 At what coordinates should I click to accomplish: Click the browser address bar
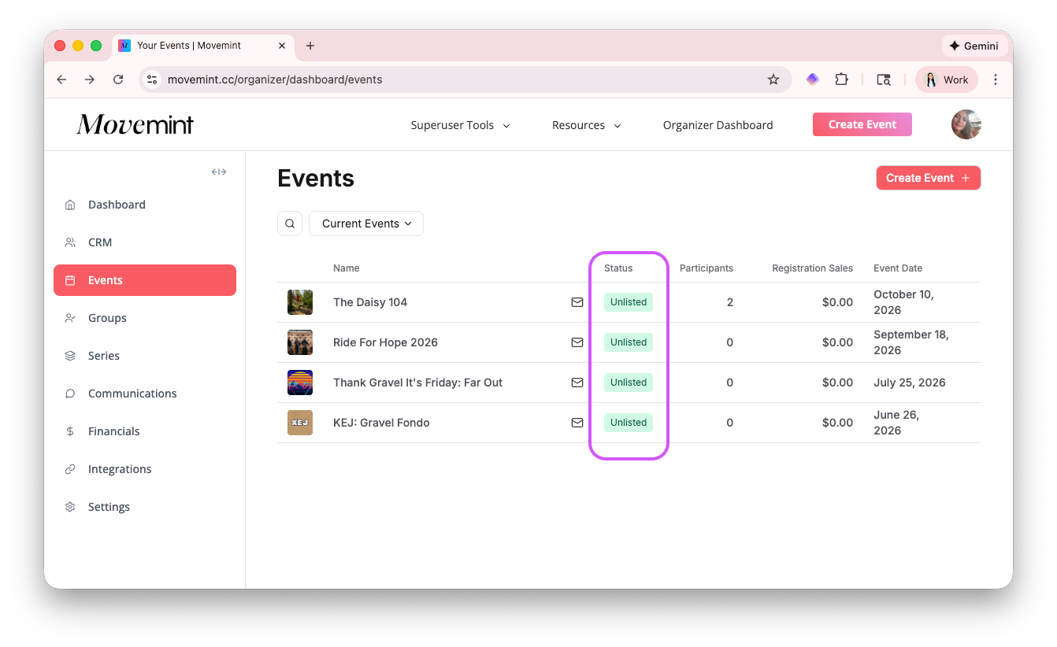pos(457,79)
